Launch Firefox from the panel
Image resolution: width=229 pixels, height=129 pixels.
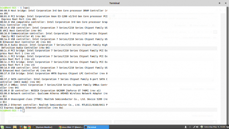tap(21, 127)
